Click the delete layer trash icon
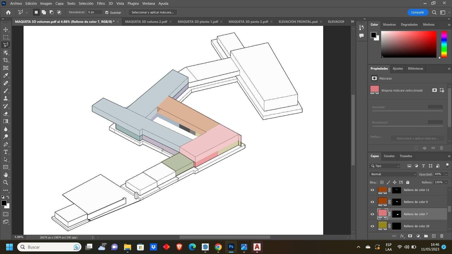 pos(442,236)
